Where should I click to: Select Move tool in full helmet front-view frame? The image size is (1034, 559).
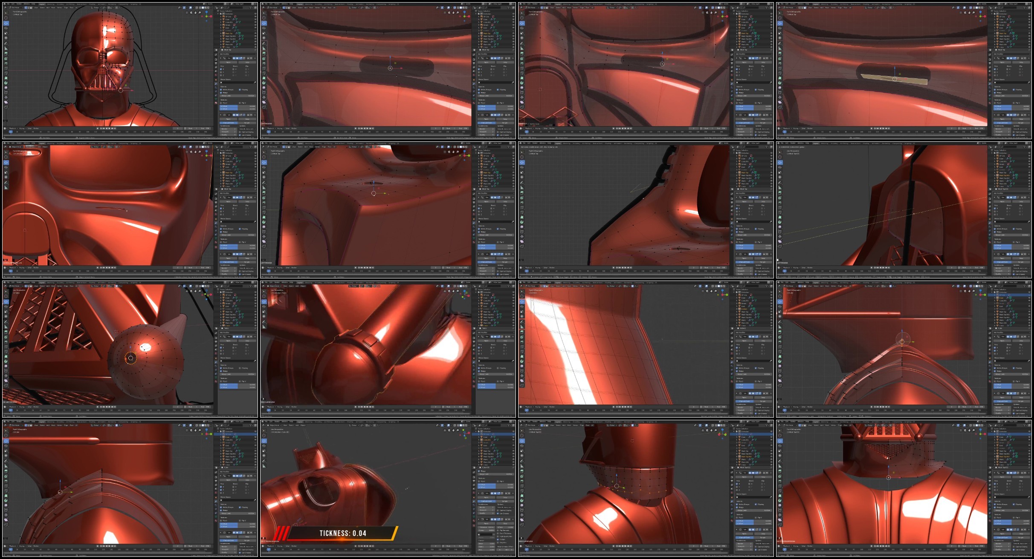click(6, 23)
